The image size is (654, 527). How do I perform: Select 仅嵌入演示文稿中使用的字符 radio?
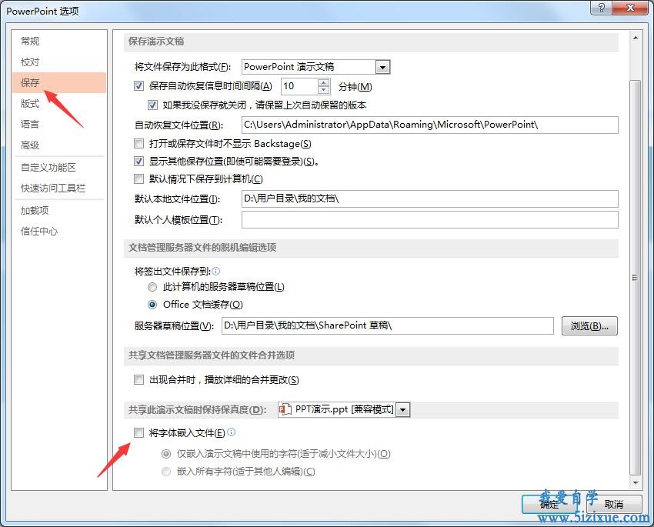pos(166,454)
